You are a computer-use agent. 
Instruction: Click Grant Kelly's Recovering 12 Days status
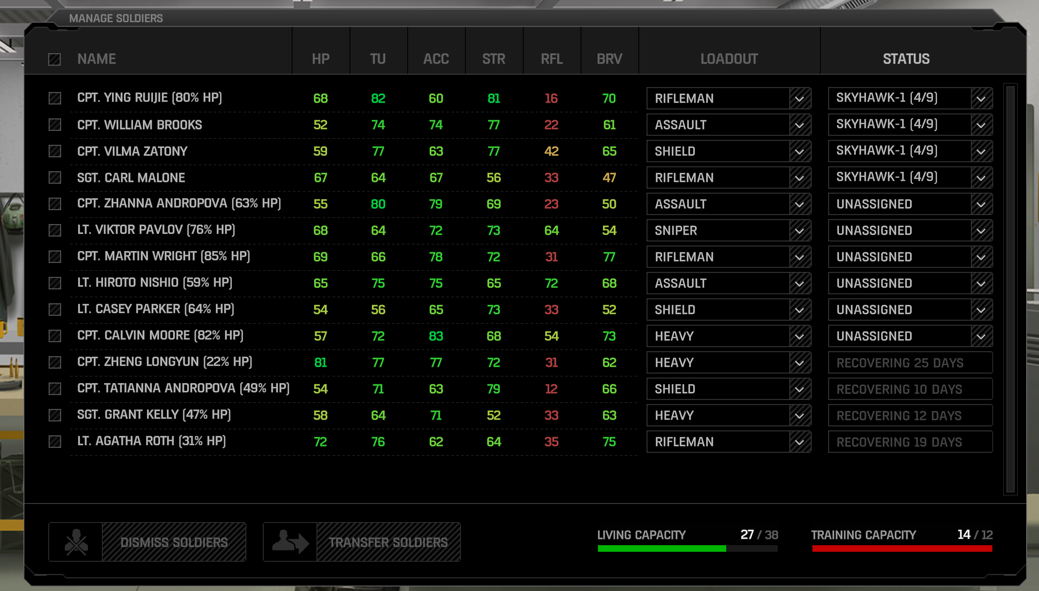pos(910,415)
